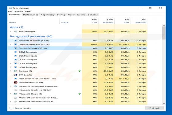Click Task Manager's 3,4% CPU value
Screen dimensions: 172x115
point(94,32)
